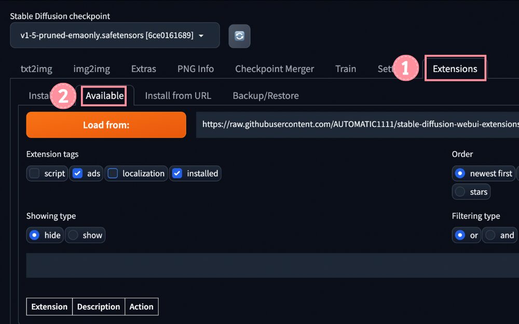Enable the script tag checkbox
Viewport: 519px width, 324px height.
point(35,174)
